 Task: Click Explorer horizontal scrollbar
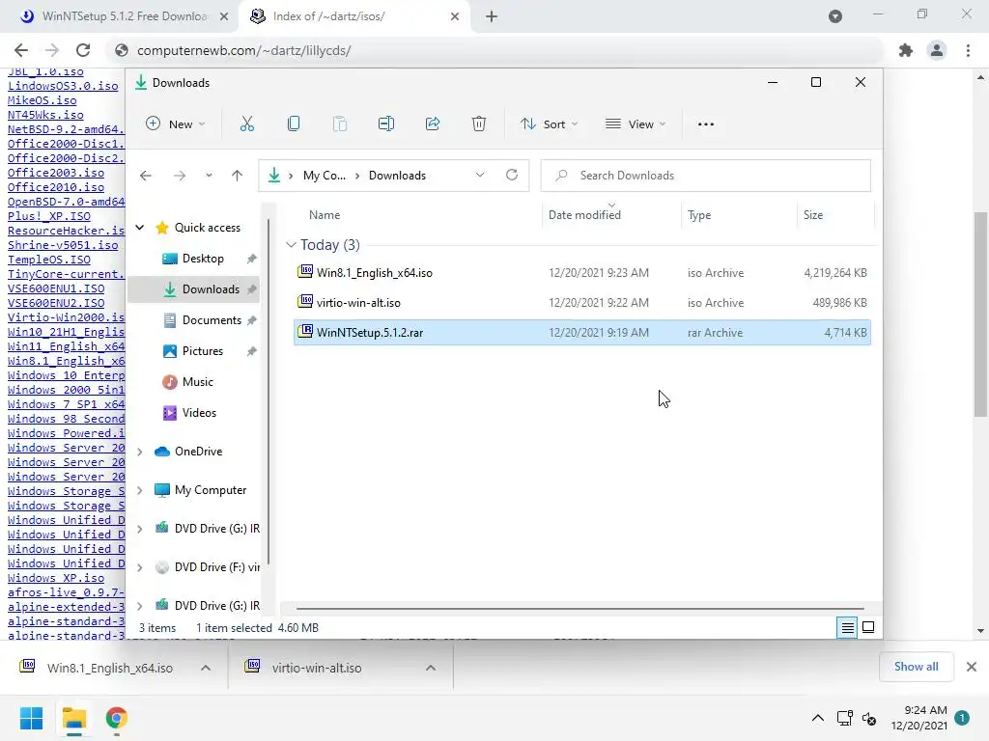click(x=579, y=609)
